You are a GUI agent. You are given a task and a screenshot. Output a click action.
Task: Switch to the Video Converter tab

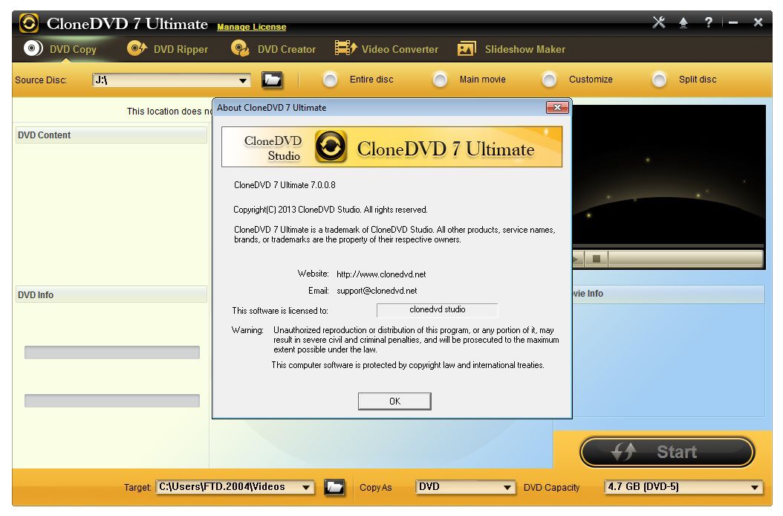click(x=386, y=49)
